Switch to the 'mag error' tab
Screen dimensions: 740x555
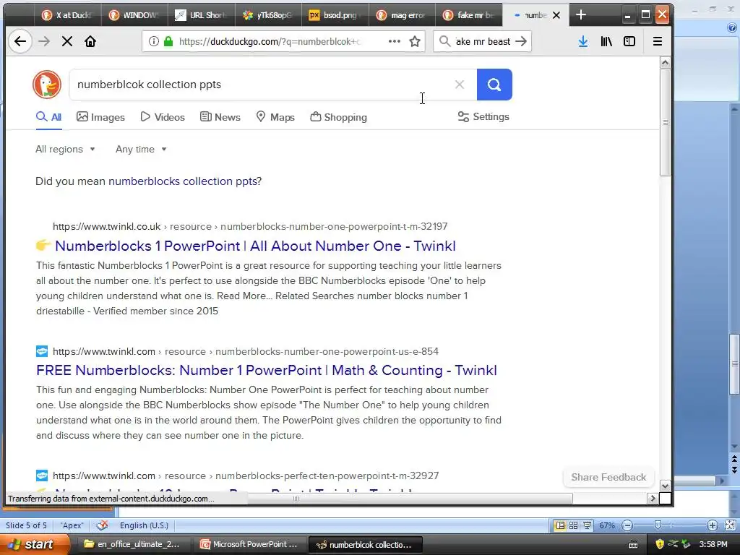(401, 15)
